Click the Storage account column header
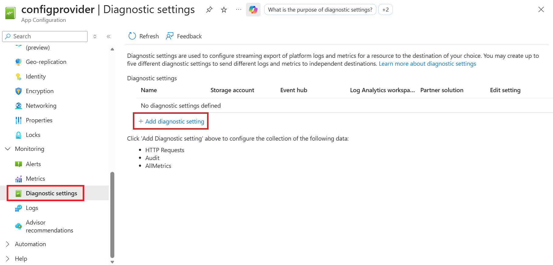The height and width of the screenshot is (265, 553). pyautogui.click(x=232, y=90)
